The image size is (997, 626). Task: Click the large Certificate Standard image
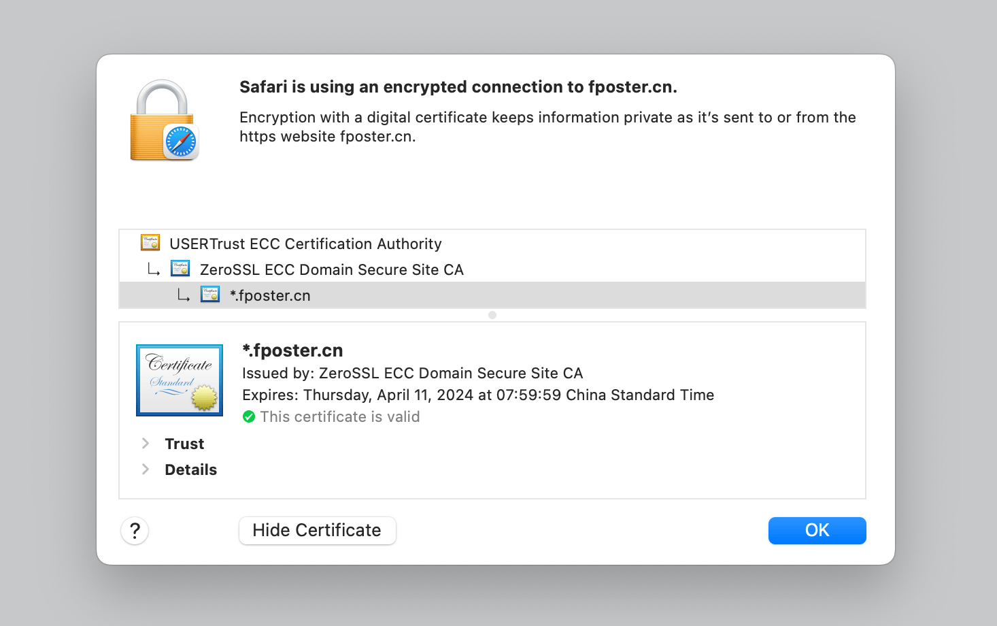180,380
